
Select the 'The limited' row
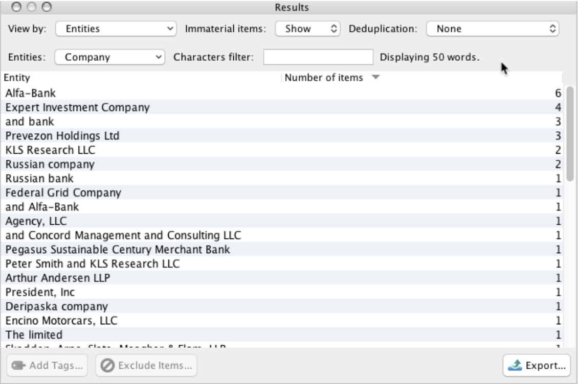click(x=282, y=334)
